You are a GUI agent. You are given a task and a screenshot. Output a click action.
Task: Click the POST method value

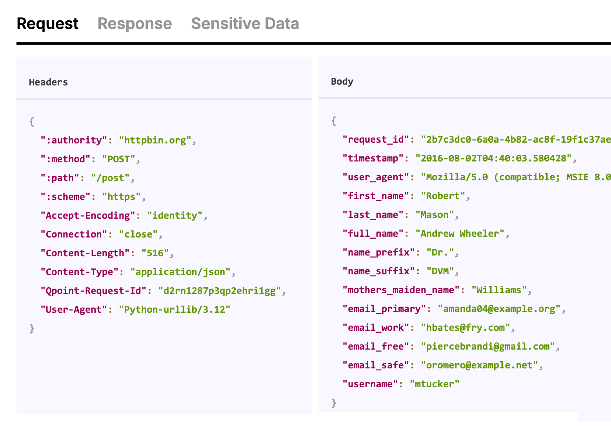[x=120, y=159]
